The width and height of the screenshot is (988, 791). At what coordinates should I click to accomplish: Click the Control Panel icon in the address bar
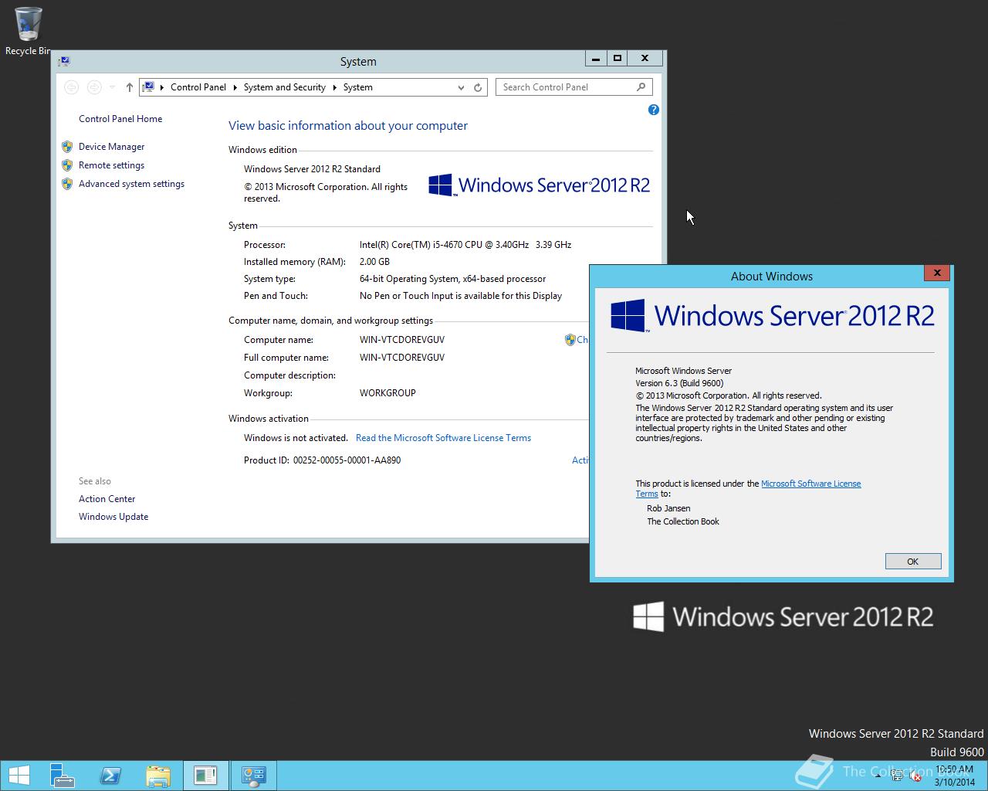148,87
